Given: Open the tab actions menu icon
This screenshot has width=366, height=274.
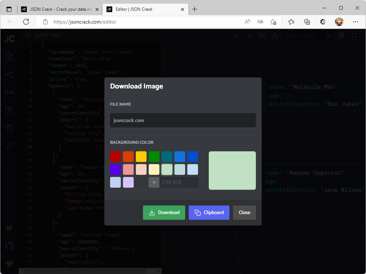Looking at the screenshot, I should point(9,9).
